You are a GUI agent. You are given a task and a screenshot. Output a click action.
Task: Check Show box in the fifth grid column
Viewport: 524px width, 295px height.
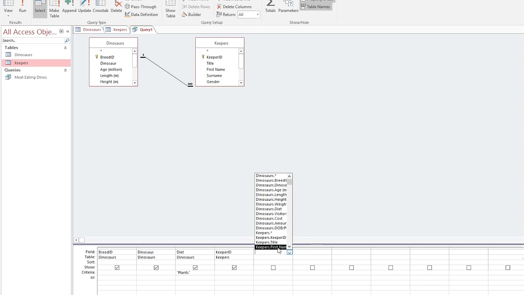[x=273, y=268]
